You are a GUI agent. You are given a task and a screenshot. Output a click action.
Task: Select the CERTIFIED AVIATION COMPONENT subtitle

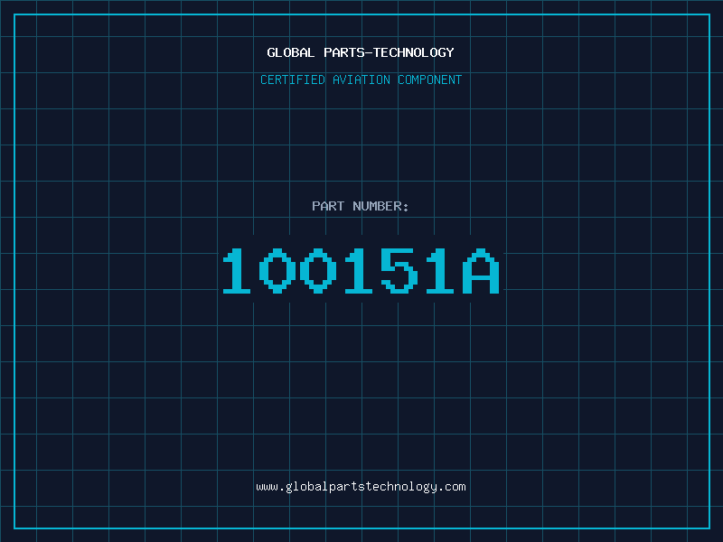click(361, 79)
